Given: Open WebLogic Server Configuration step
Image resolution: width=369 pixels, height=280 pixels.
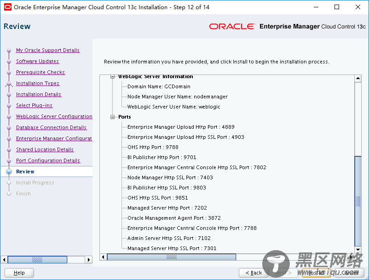Looking at the screenshot, I should click(54, 116).
